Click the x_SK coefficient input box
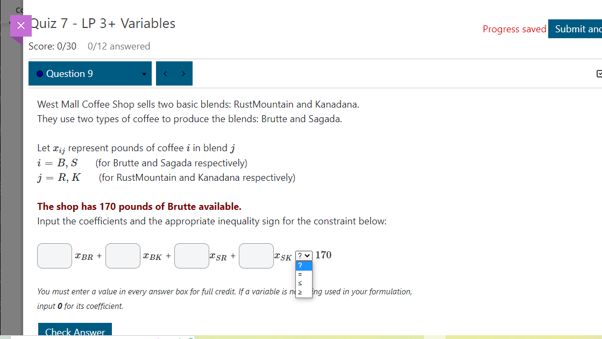This screenshot has width=602, height=339. pyautogui.click(x=256, y=256)
